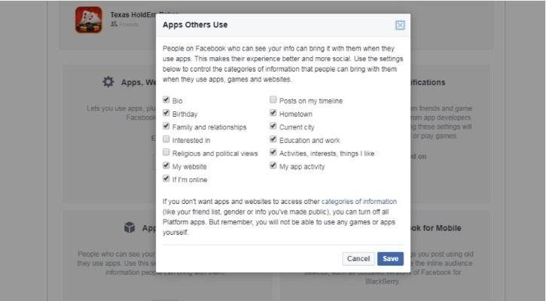Check Religious and political views
The image size is (546, 301).
166,153
